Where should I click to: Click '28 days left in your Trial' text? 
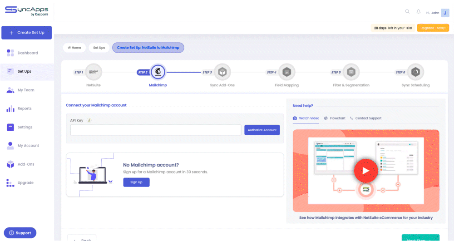(x=393, y=28)
